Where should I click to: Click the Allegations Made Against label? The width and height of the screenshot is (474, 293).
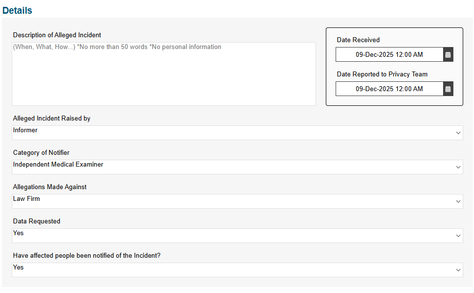pyautogui.click(x=50, y=187)
